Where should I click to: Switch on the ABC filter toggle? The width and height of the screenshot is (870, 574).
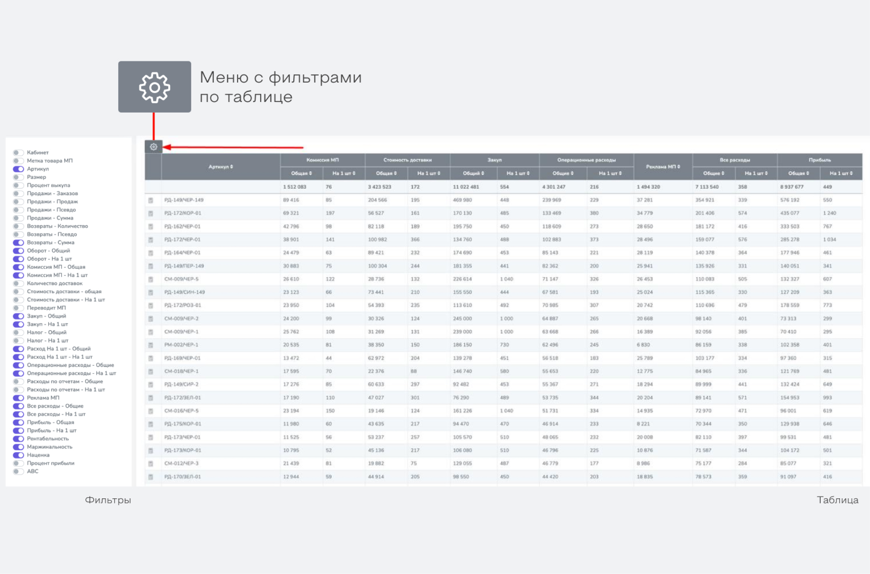[x=18, y=471]
